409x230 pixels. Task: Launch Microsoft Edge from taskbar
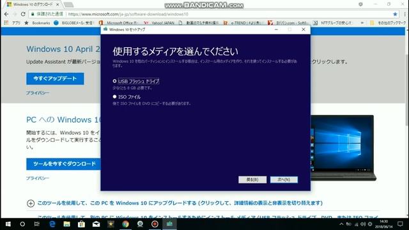click(x=52, y=224)
